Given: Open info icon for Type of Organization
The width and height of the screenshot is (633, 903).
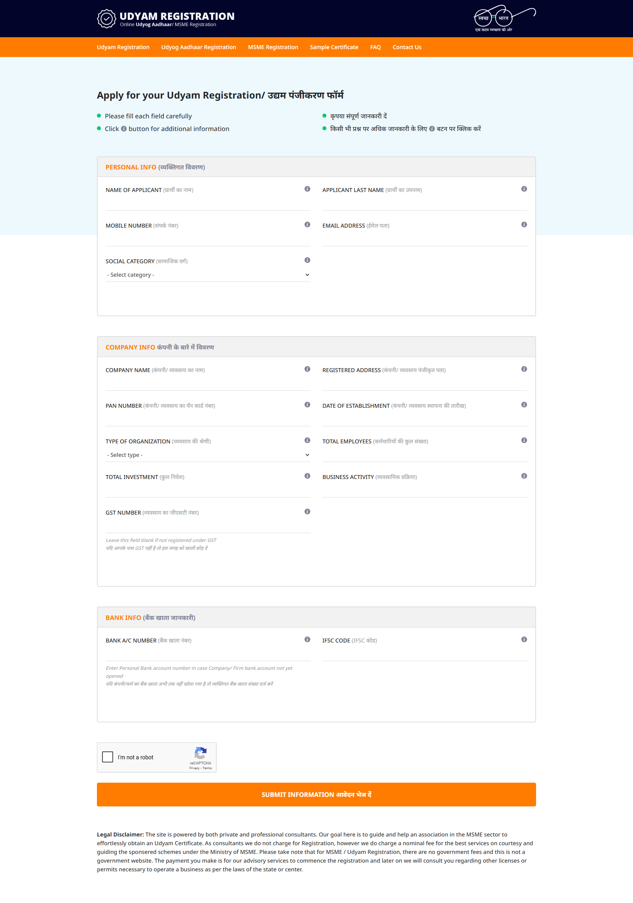Looking at the screenshot, I should point(307,440).
